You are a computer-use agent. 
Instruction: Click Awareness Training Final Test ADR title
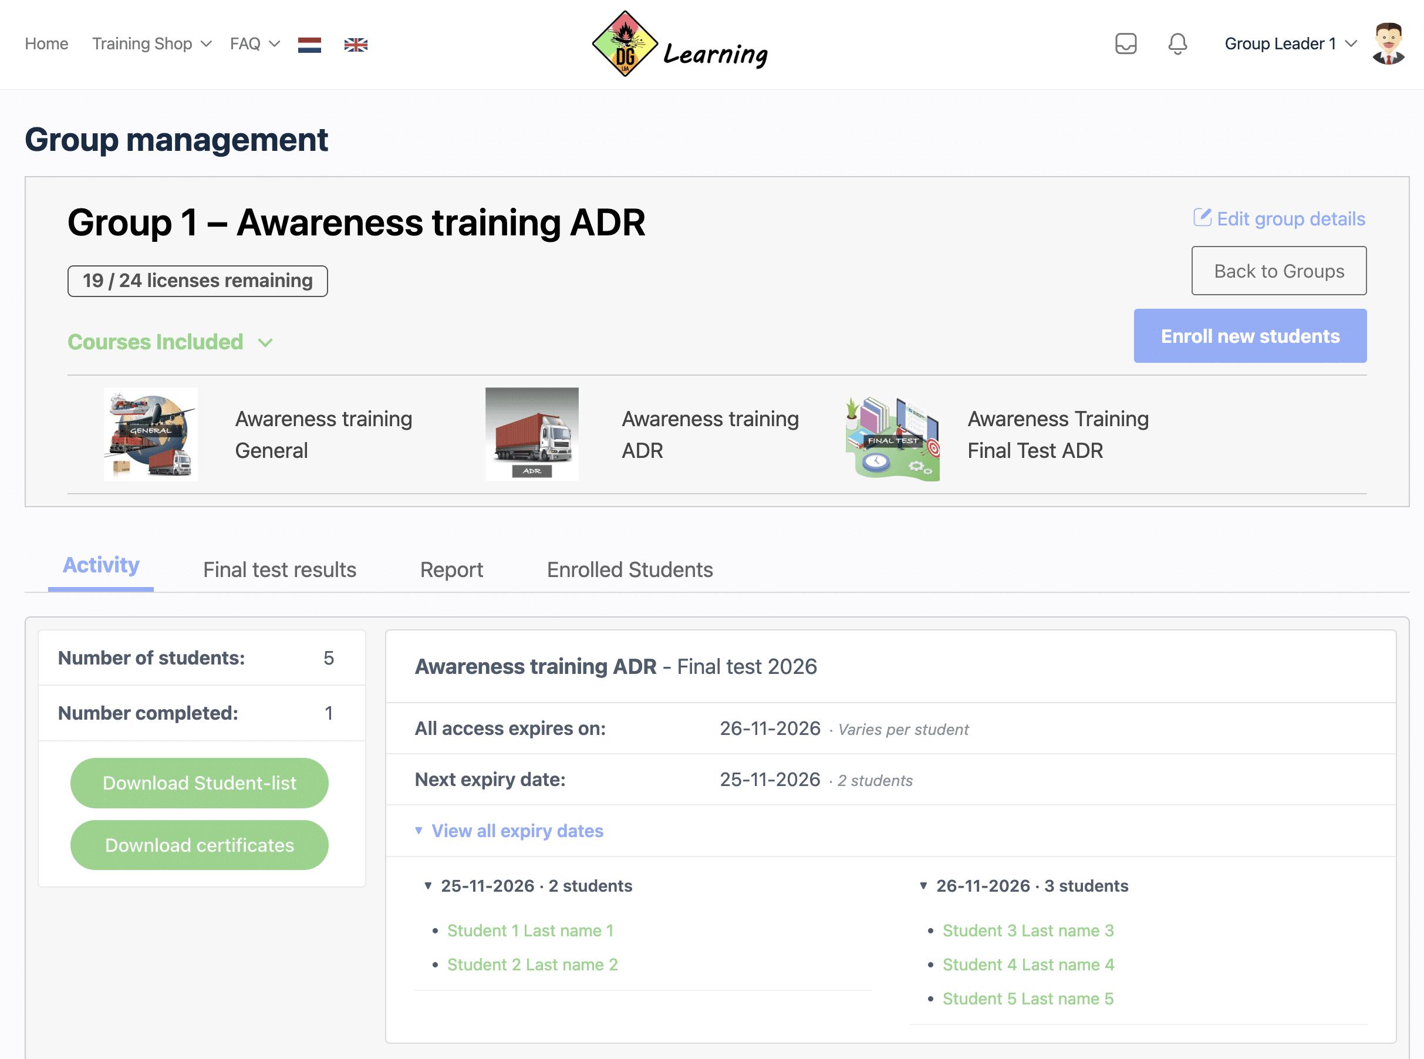coord(1057,434)
